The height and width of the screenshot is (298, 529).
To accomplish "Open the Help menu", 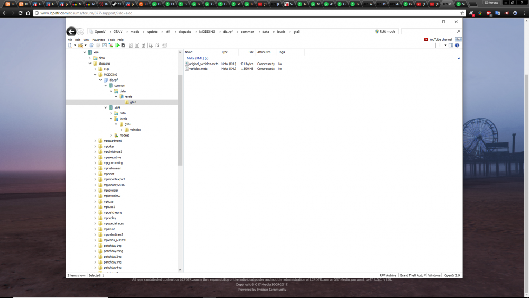I will point(121,40).
